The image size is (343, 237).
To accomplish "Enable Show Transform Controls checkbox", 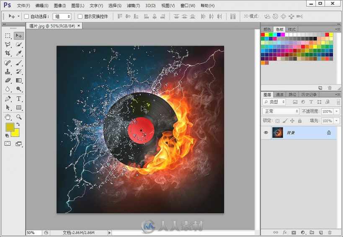I will pos(80,16).
